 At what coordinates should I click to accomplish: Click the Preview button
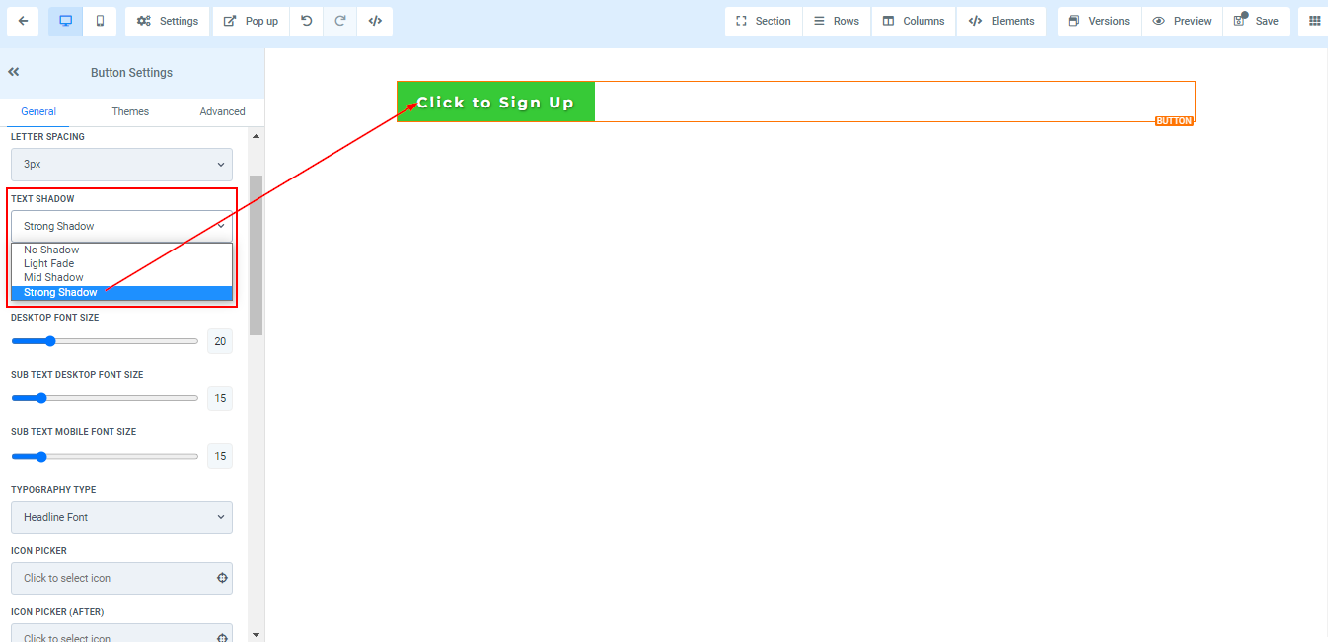click(1182, 21)
